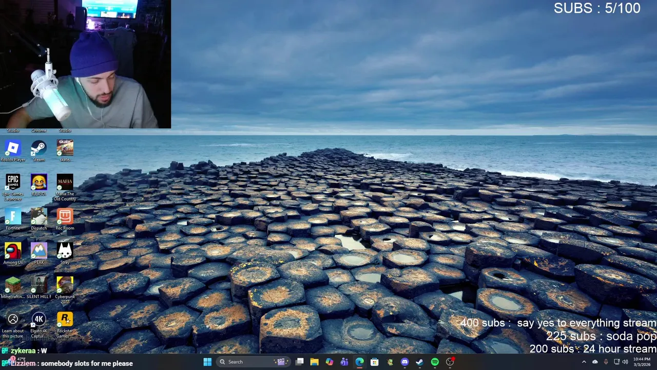
Task: Launch the Rec Room desktop icon
Action: click(65, 219)
